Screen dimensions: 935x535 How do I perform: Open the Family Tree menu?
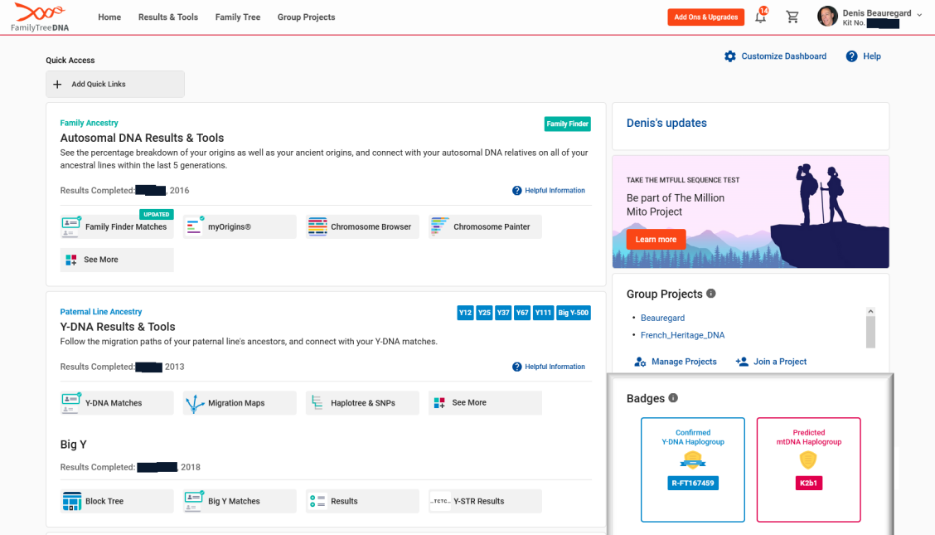tap(238, 17)
